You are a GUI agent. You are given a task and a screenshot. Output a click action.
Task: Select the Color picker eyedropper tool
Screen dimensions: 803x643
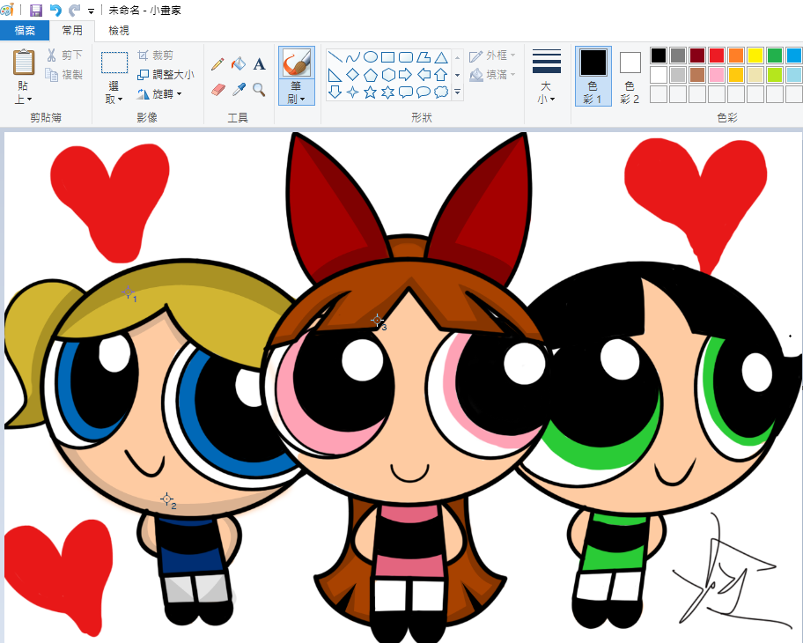[239, 90]
